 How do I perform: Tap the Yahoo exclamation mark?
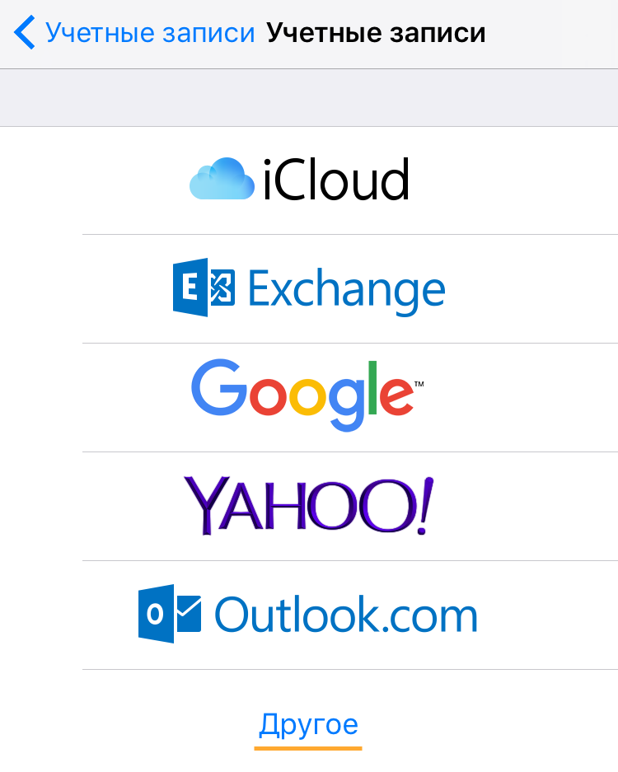click(x=424, y=506)
